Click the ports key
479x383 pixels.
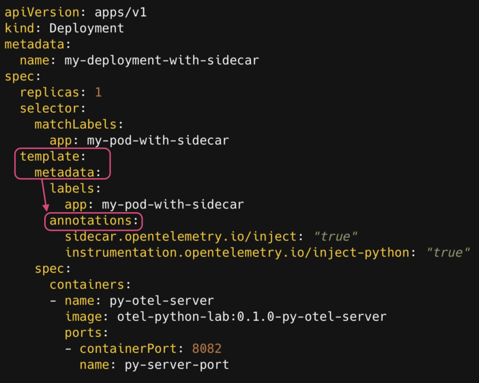[83, 332]
